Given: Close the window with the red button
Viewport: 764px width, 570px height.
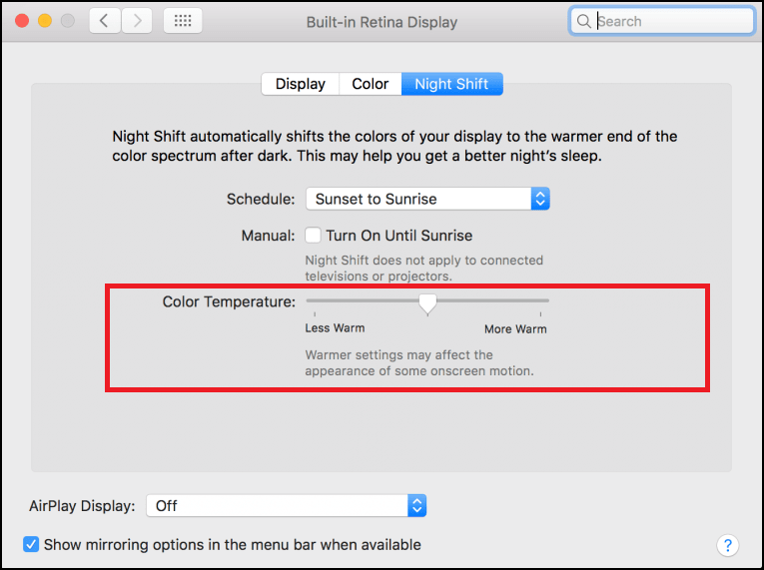Looking at the screenshot, I should (x=24, y=21).
